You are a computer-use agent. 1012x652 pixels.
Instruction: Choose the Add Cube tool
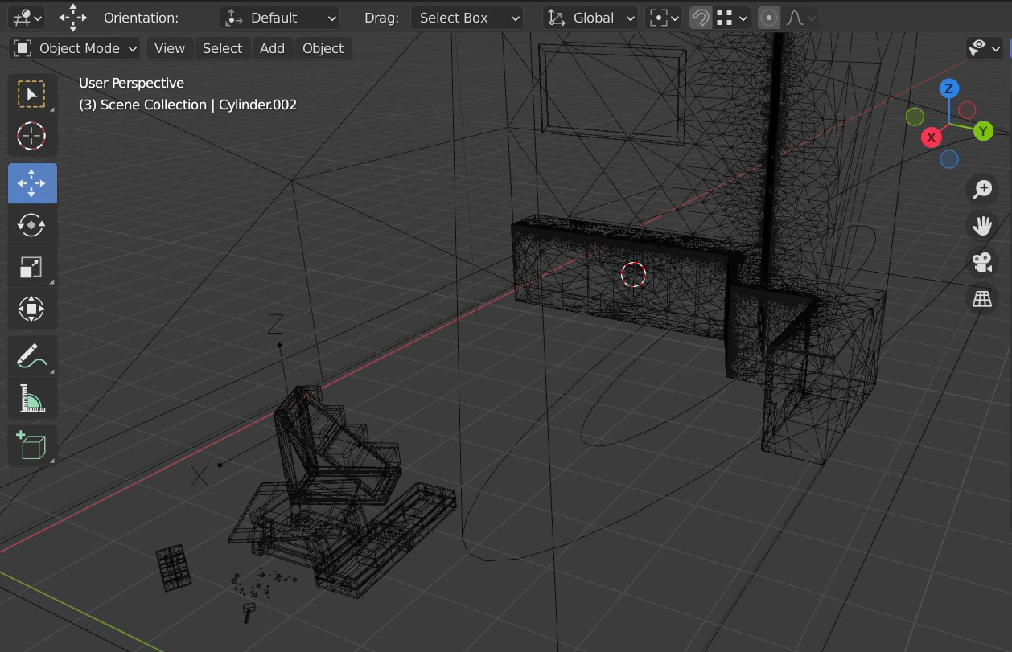tap(32, 445)
